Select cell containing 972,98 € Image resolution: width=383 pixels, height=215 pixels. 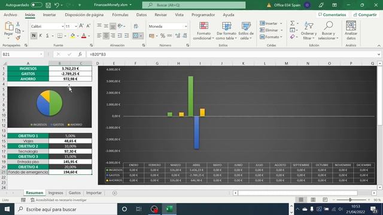[70, 79]
